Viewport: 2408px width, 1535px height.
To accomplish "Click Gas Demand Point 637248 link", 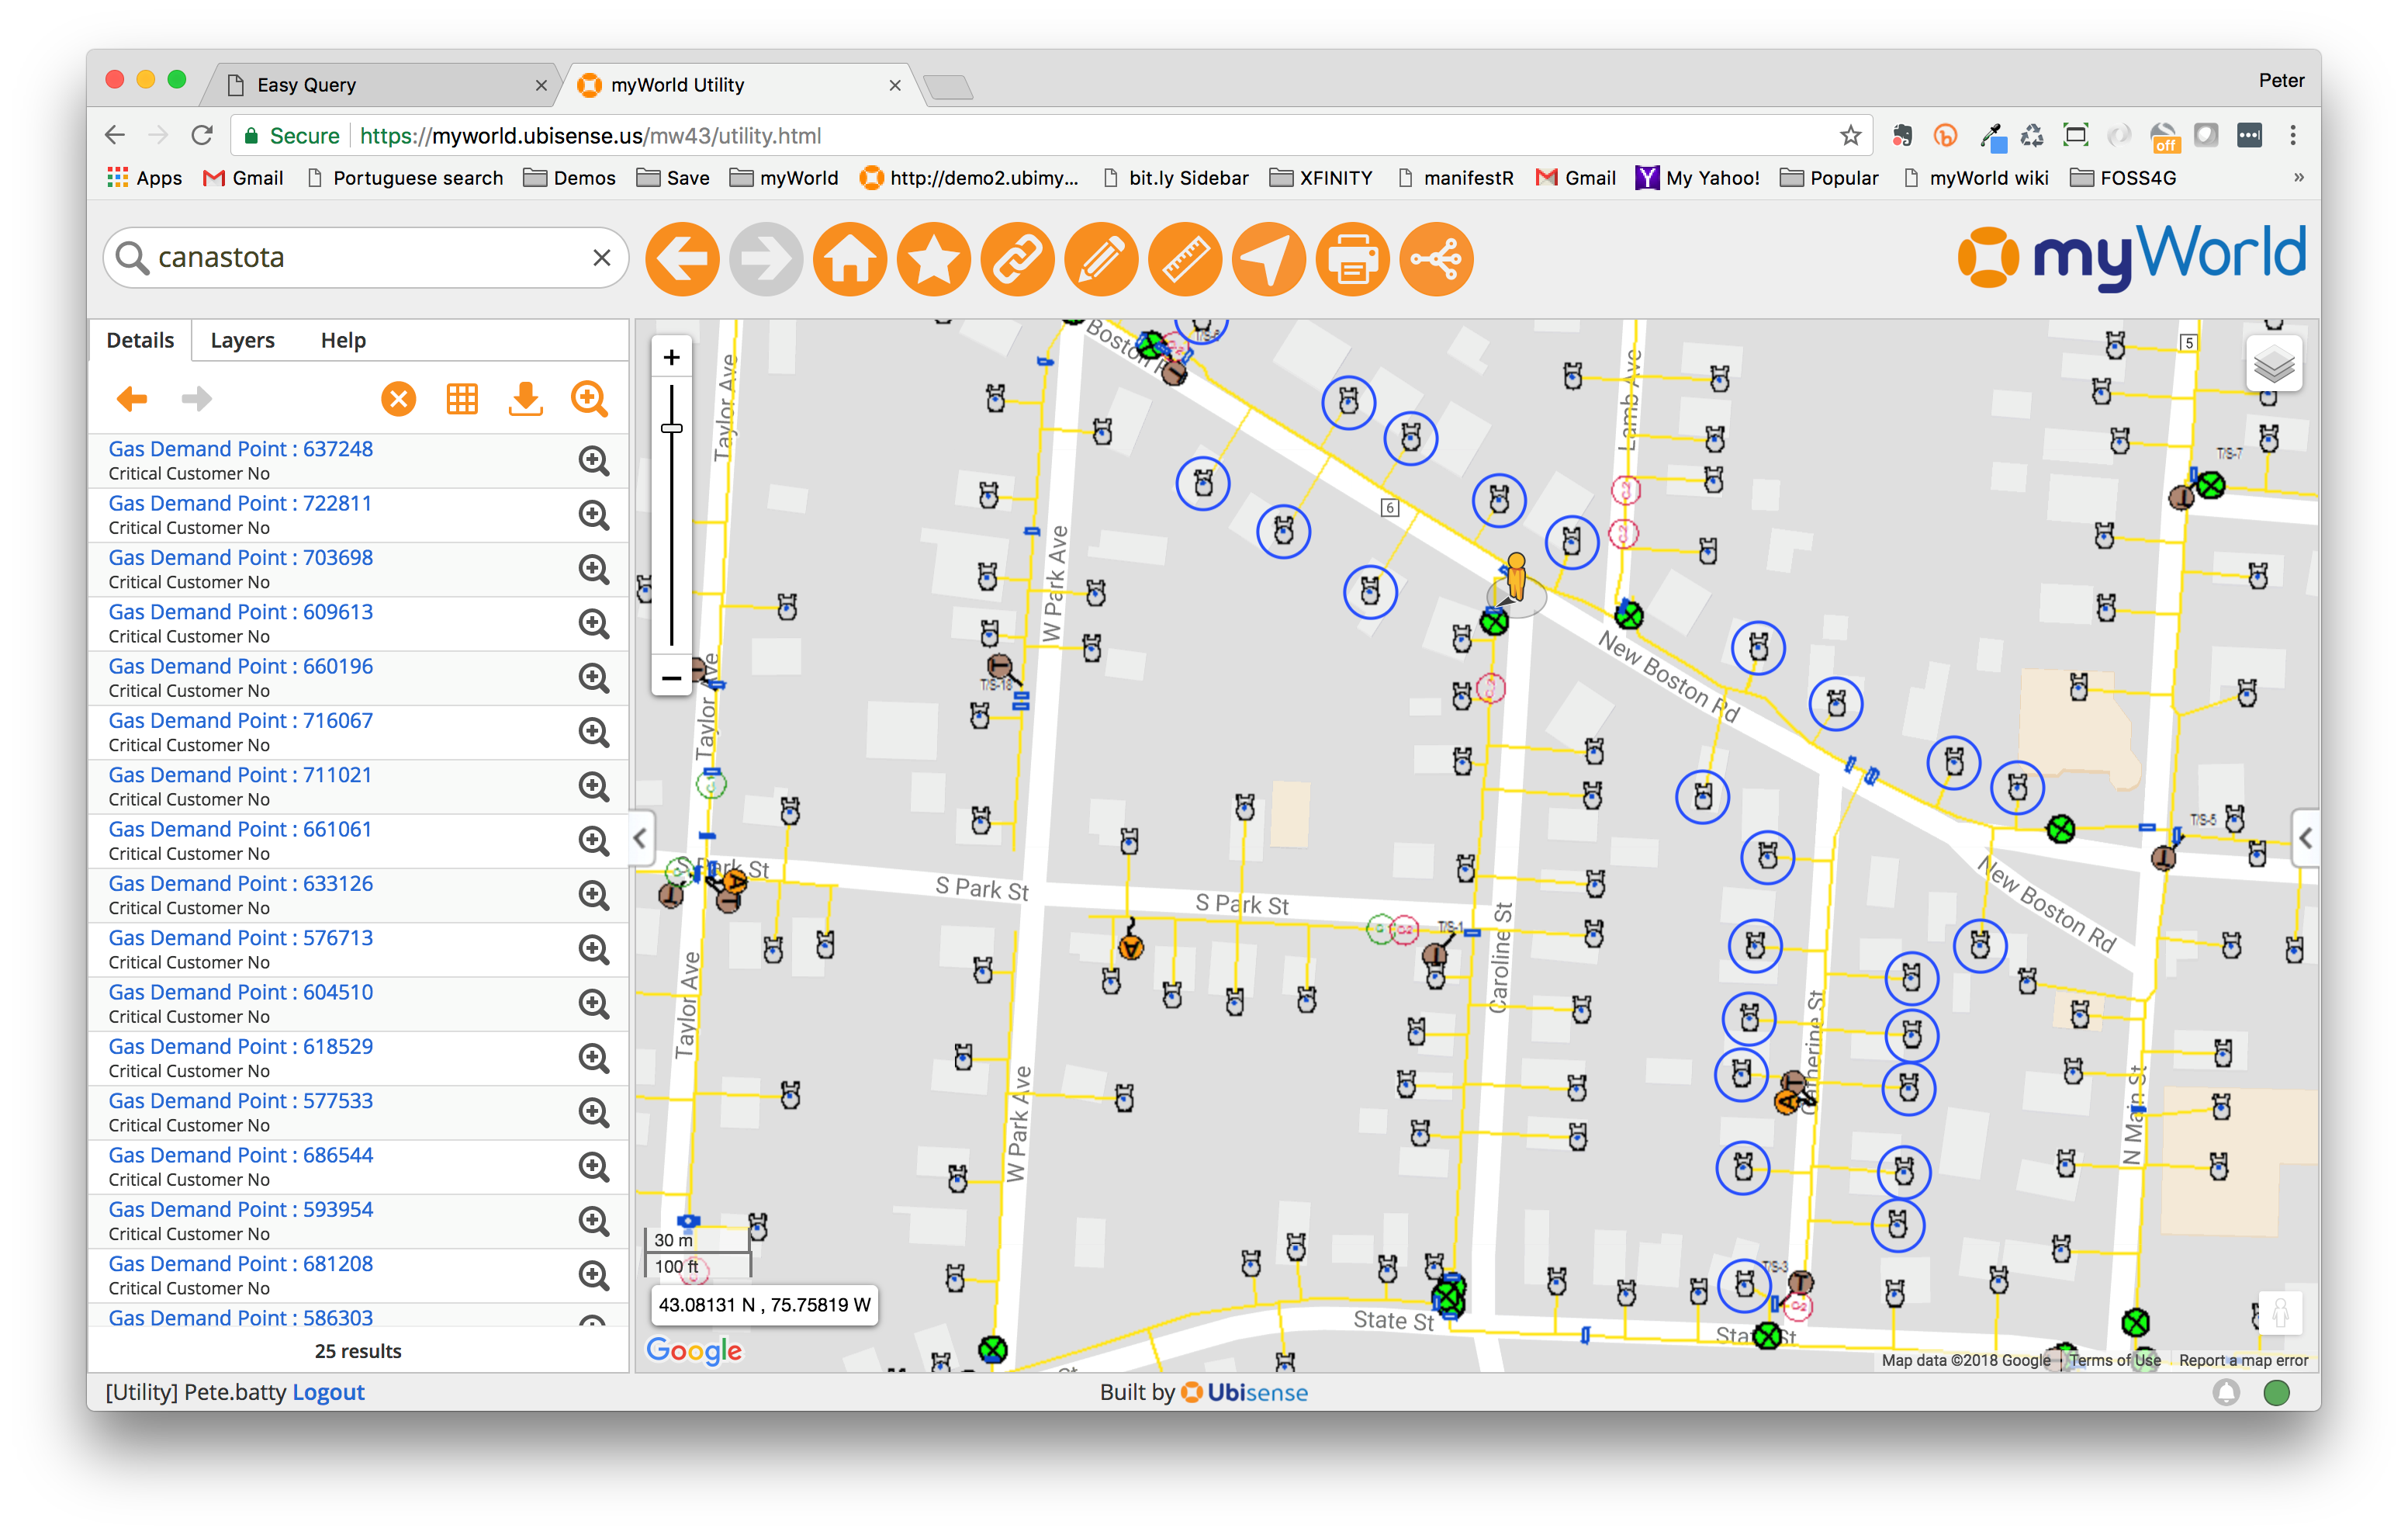I will (242, 448).
